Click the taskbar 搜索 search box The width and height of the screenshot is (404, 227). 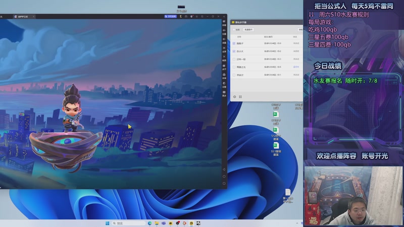129,223
